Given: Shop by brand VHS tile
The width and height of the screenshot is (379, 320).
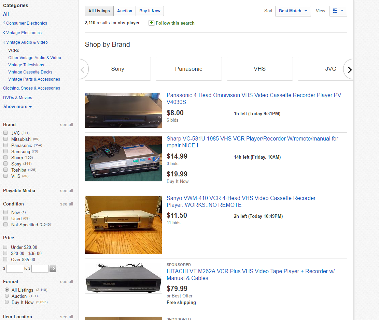Looking at the screenshot, I should 260,69.
